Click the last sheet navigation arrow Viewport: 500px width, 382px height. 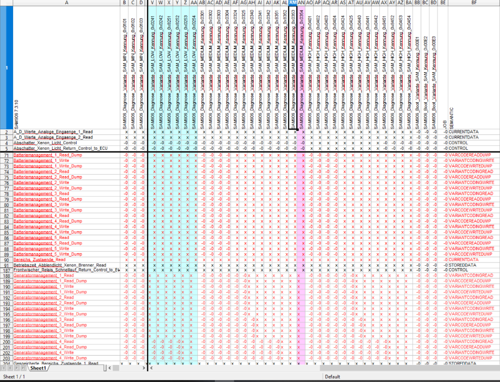coord(22,368)
